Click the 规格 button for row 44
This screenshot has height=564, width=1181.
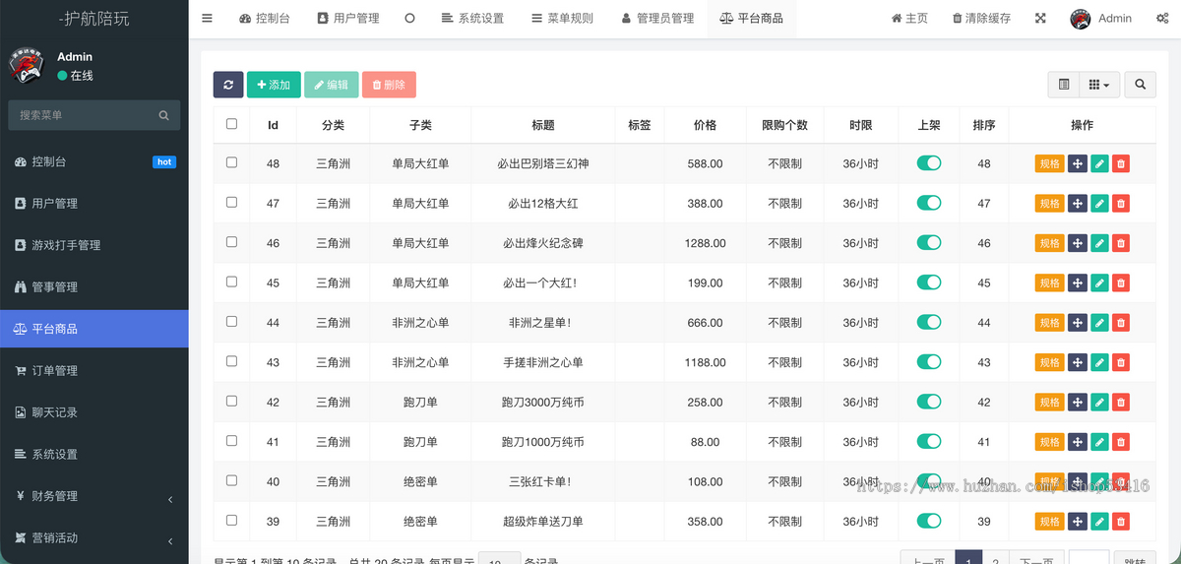coord(1050,323)
